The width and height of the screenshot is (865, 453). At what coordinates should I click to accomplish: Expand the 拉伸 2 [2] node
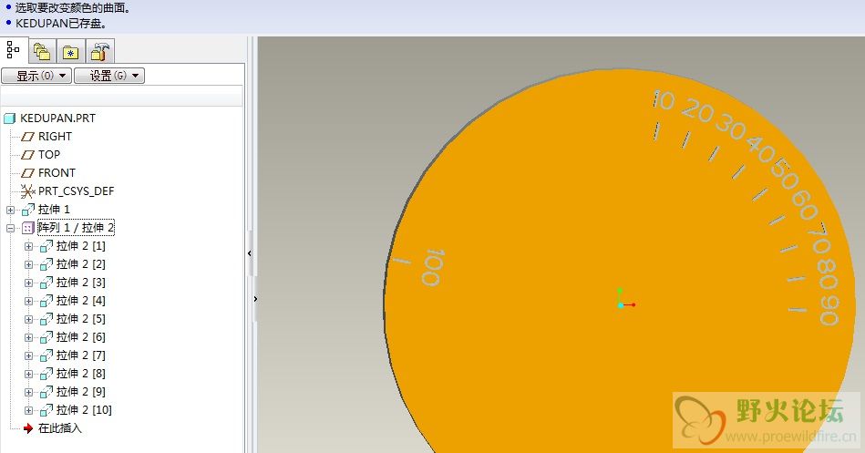coord(28,264)
